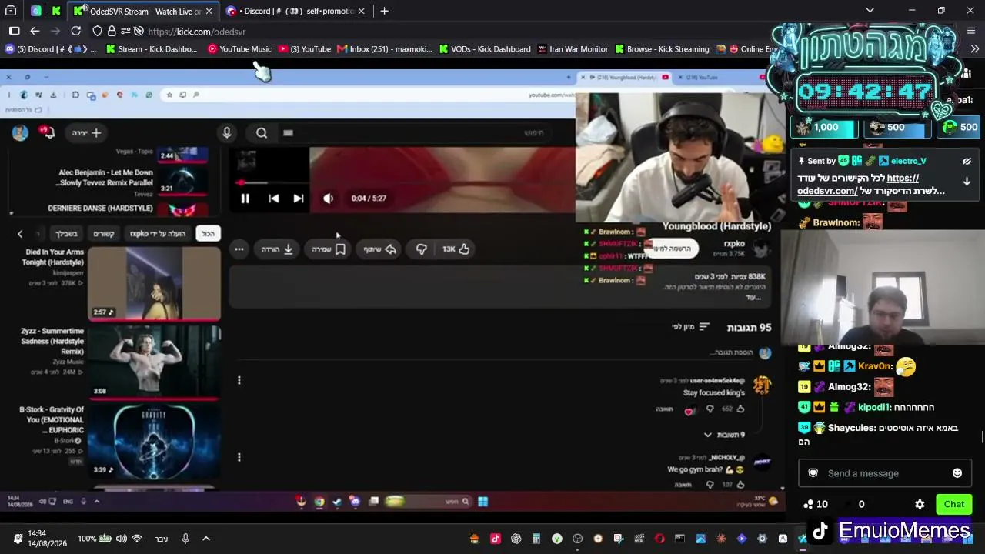Open the taskbar Wi-Fi network icon

tap(137, 539)
